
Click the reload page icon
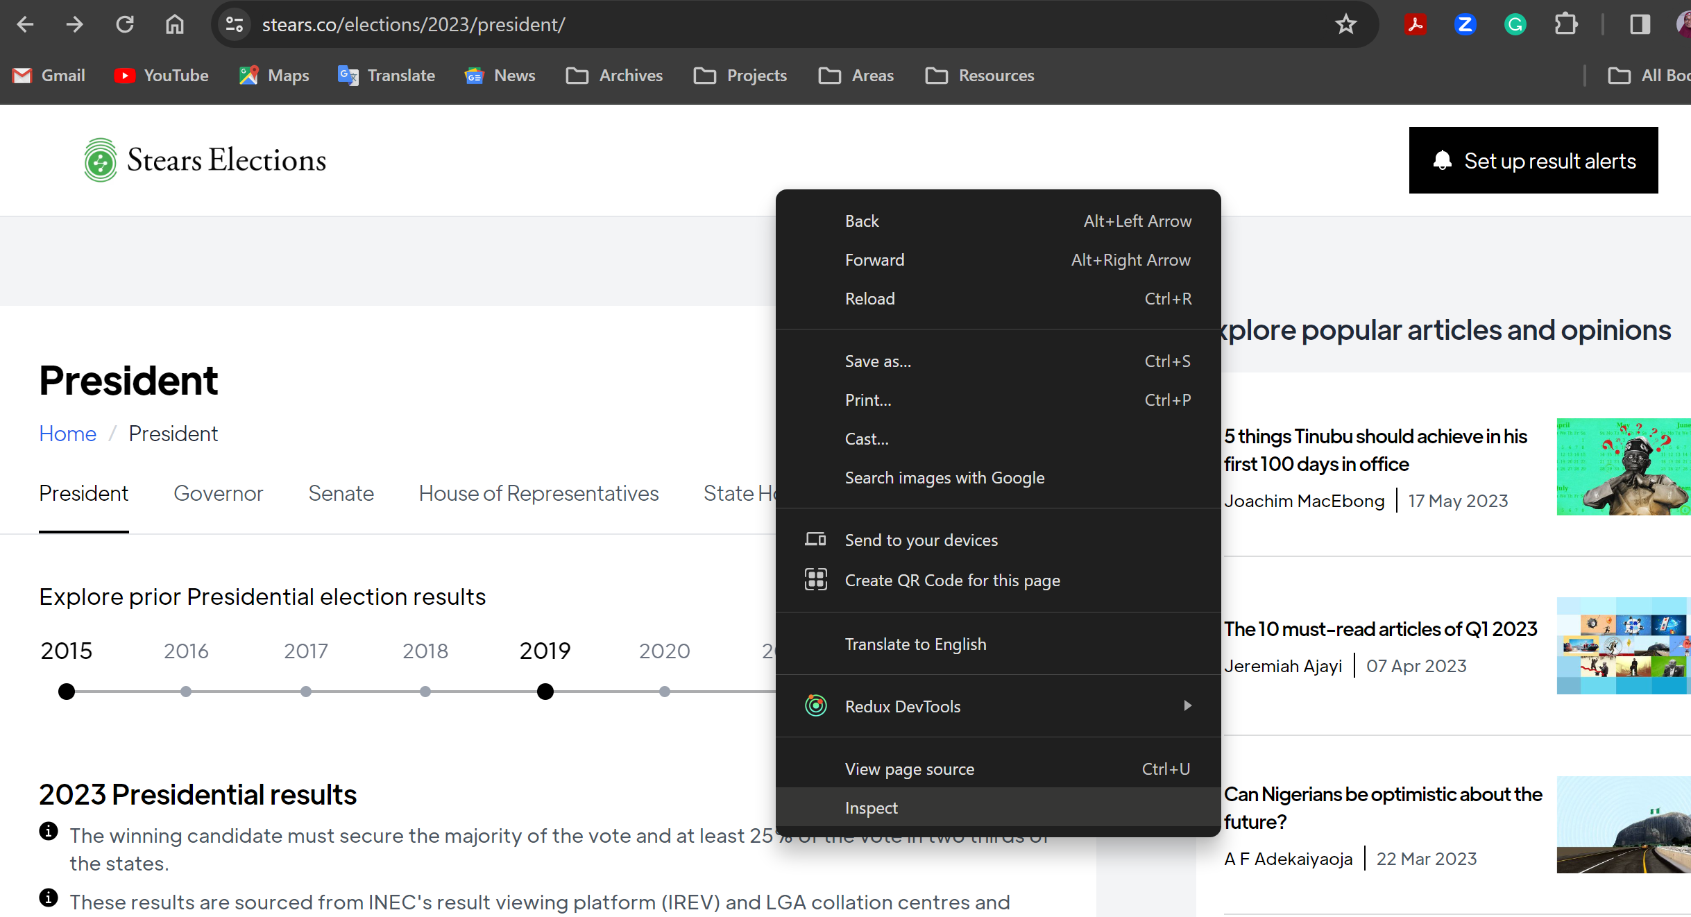point(125,25)
